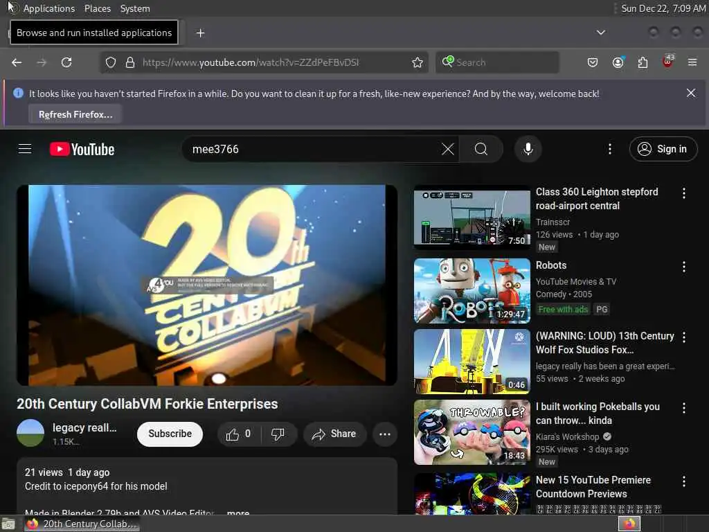Viewport: 709px width, 532px height.
Task: Click the Firefox Search field
Action: tap(497, 62)
